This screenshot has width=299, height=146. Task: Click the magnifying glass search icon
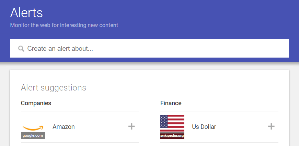click(x=21, y=49)
